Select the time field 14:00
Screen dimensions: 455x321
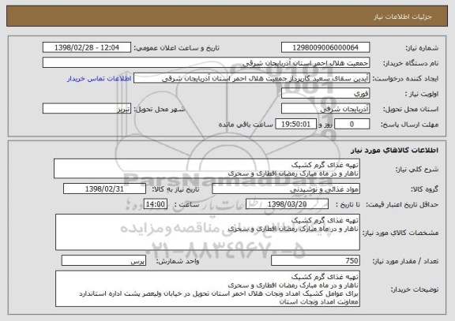point(156,204)
